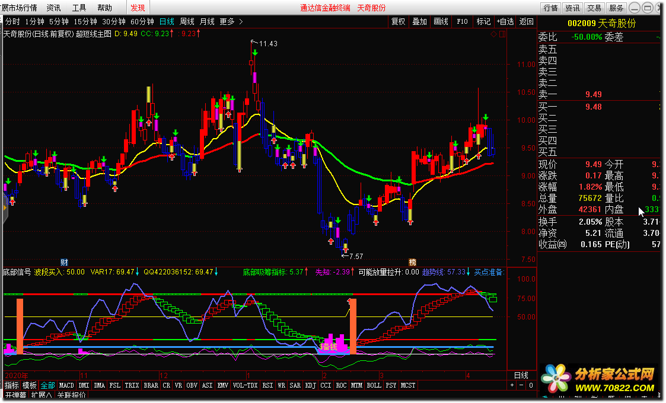The width and height of the screenshot is (666, 403).
Task: Switch to the MCST indicator
Action: [408, 385]
